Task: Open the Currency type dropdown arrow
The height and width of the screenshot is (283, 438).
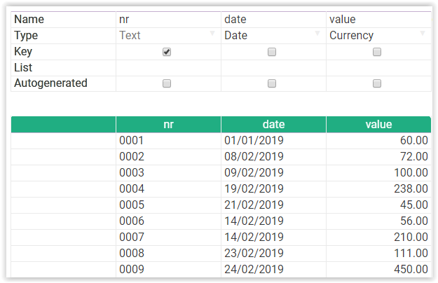Action: coord(423,34)
